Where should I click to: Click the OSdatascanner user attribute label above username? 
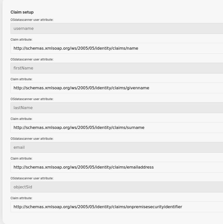click(x=32, y=20)
